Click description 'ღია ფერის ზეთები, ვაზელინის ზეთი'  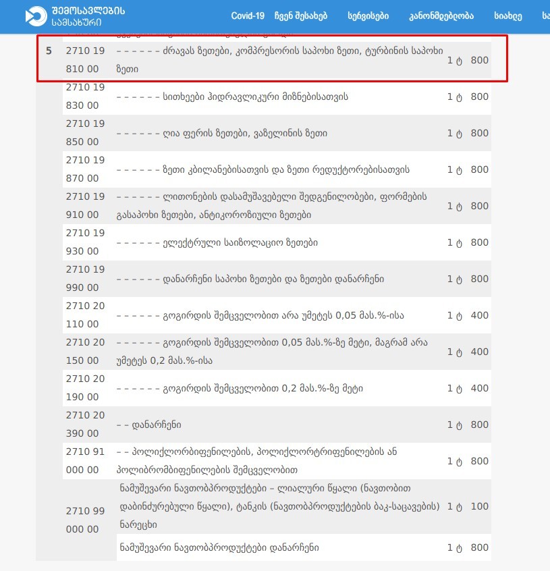[221, 133]
